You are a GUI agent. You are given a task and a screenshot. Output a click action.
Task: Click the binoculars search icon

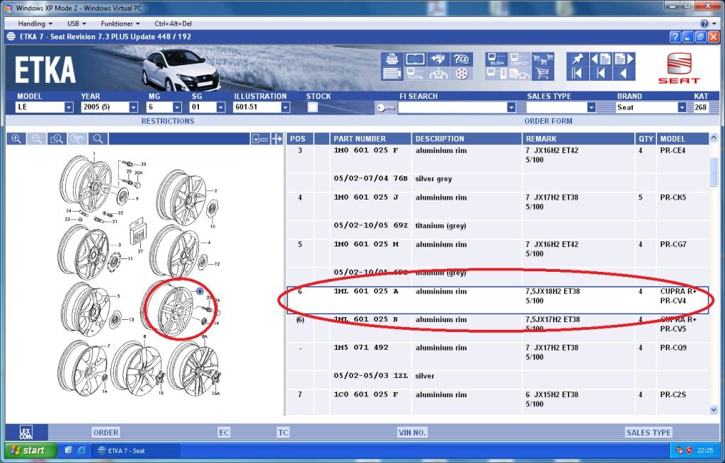pyautogui.click(x=438, y=59)
